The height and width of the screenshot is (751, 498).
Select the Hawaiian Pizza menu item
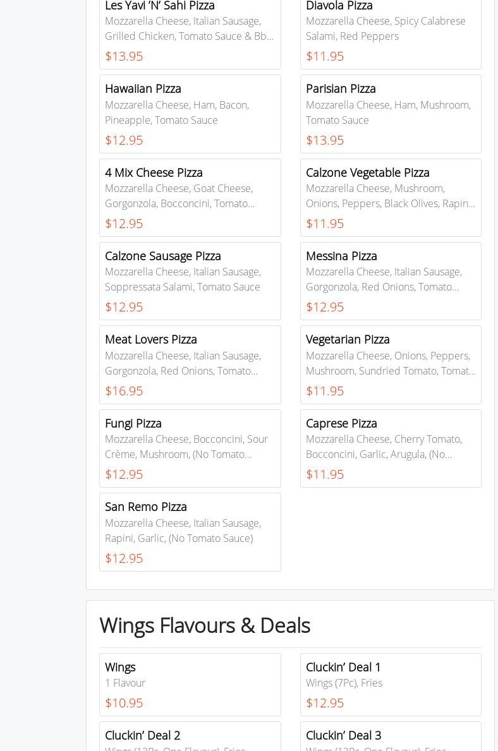click(190, 114)
